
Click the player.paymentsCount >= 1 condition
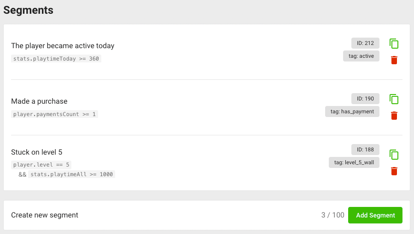coord(54,114)
